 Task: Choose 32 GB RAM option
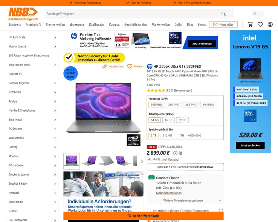pos(182,120)
